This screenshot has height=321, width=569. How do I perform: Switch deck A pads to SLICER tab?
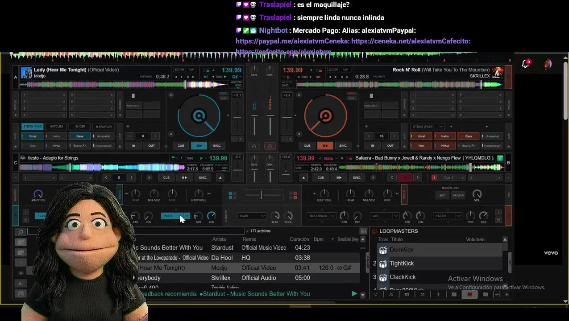point(80,127)
